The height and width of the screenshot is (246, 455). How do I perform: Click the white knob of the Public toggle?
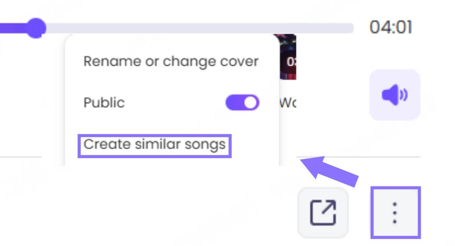tap(250, 103)
